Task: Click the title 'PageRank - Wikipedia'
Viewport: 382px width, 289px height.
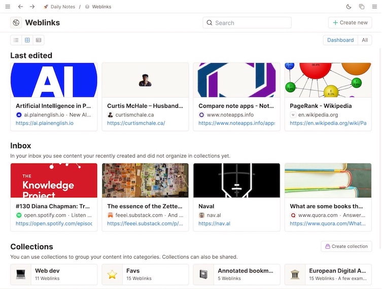Action: [x=321, y=106]
